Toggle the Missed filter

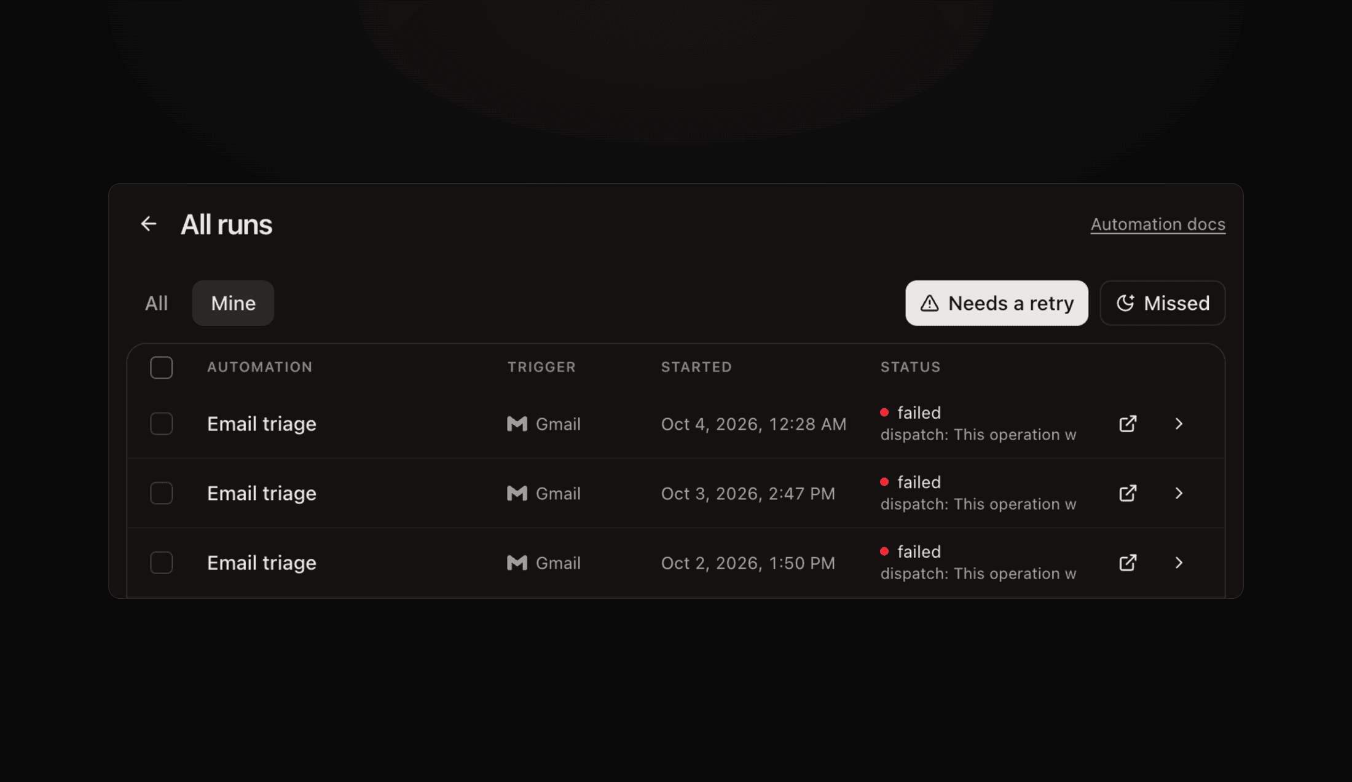point(1162,303)
